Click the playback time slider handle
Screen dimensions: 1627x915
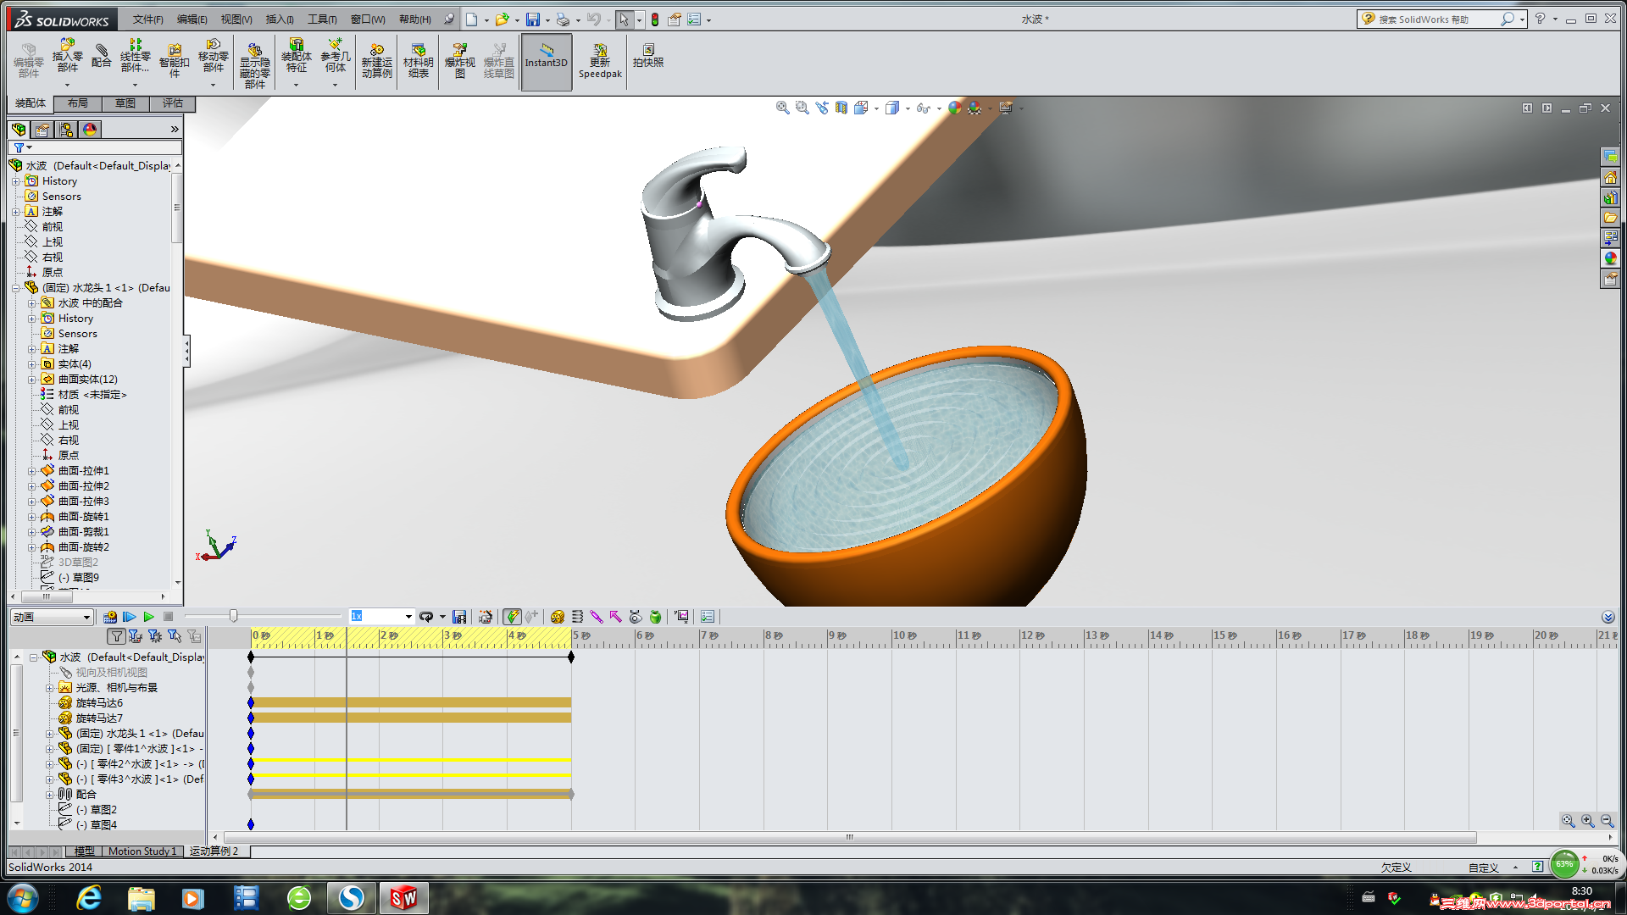pos(233,616)
